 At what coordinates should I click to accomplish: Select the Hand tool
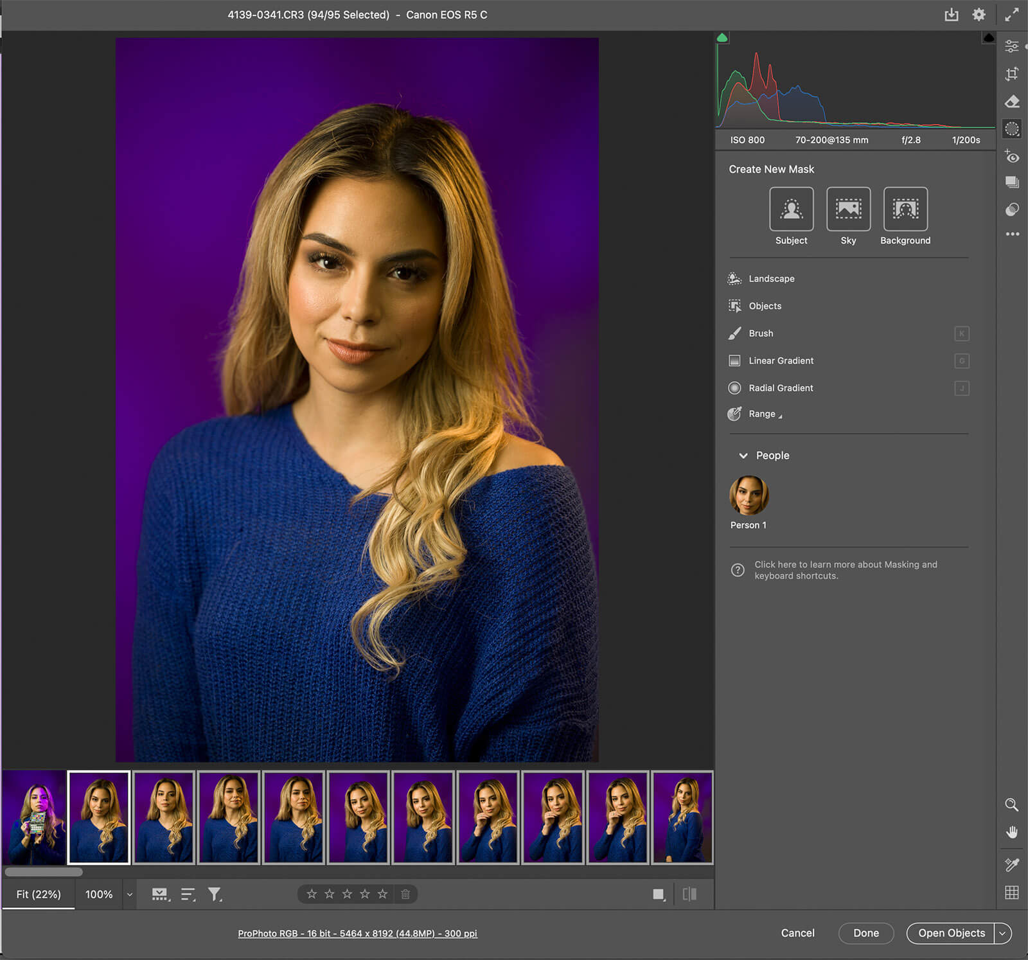tap(1012, 833)
